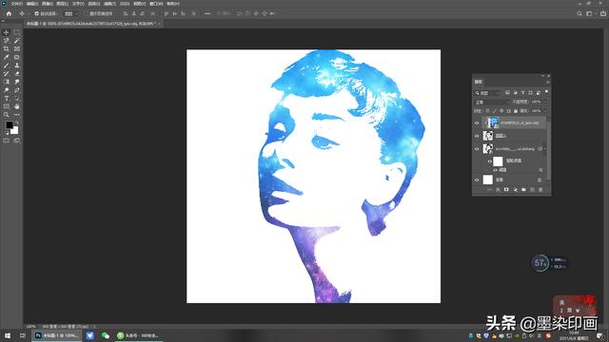Collapse the smart object layer's filter list

(545, 149)
